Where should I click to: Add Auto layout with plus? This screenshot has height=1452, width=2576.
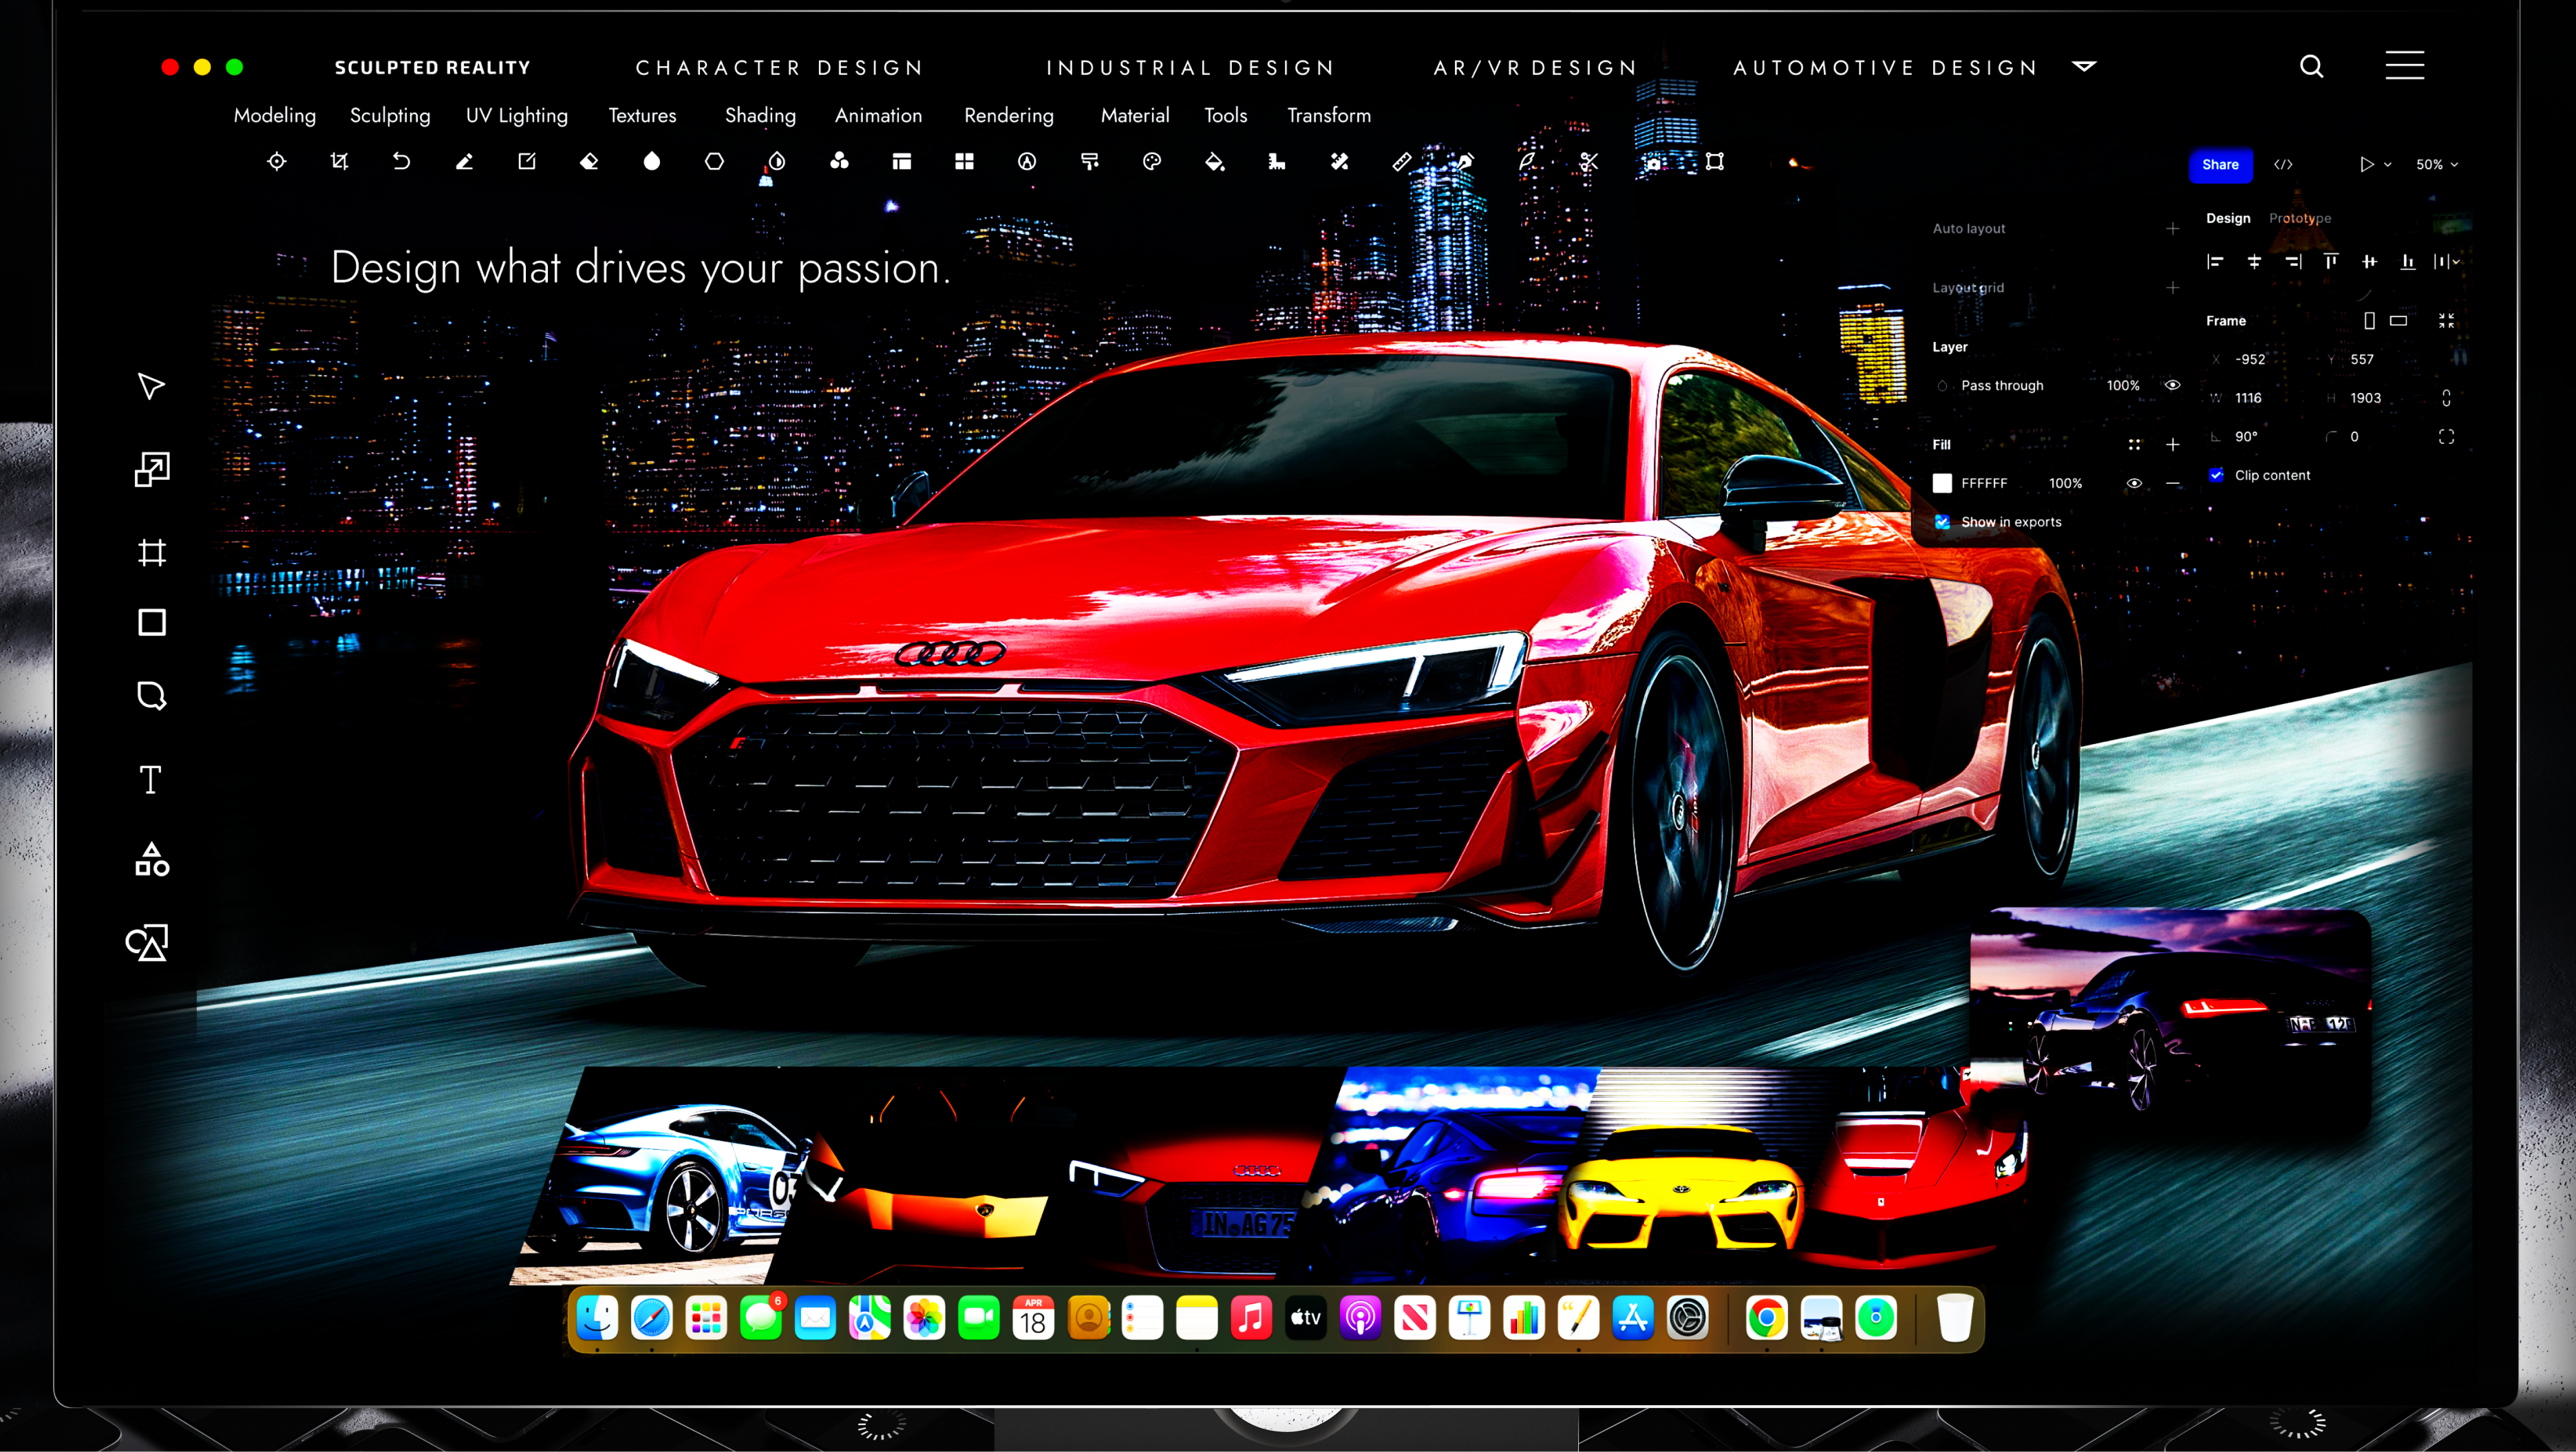pyautogui.click(x=2172, y=229)
